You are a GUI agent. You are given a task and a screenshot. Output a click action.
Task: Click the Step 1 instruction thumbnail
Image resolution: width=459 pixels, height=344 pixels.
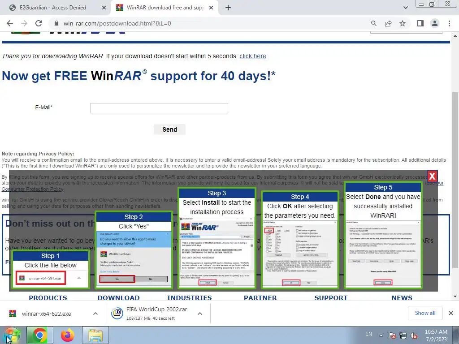pyautogui.click(x=51, y=269)
